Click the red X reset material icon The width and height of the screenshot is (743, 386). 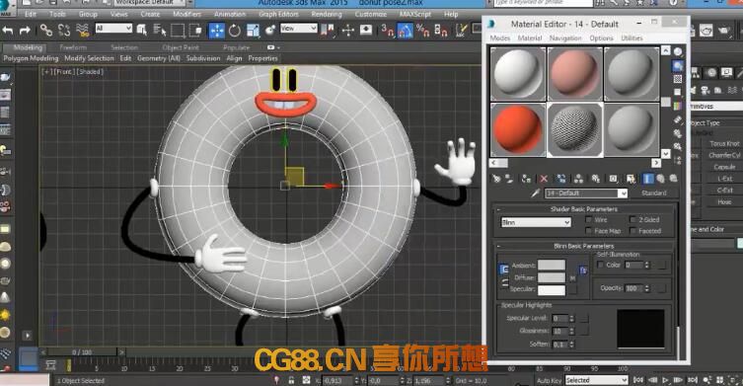[544, 179]
